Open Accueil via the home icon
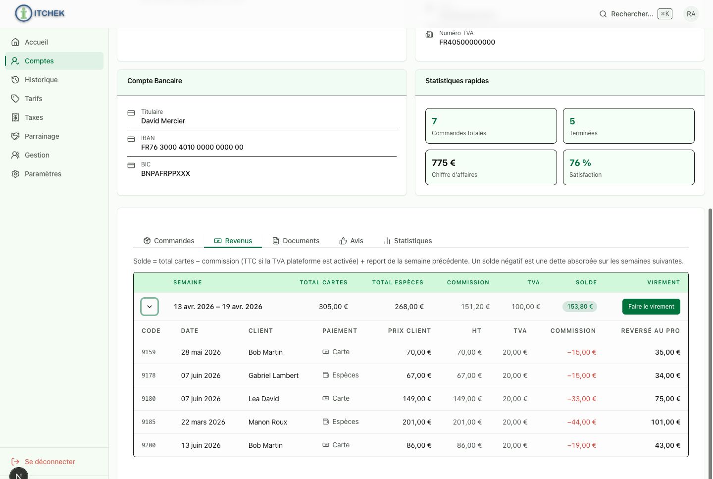Screen dimensions: 713x479 click(15, 42)
